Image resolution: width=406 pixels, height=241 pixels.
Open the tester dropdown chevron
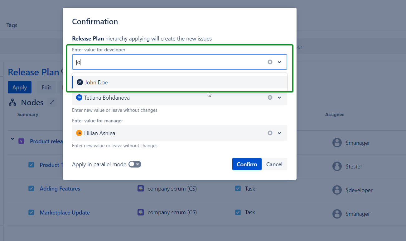pos(279,97)
